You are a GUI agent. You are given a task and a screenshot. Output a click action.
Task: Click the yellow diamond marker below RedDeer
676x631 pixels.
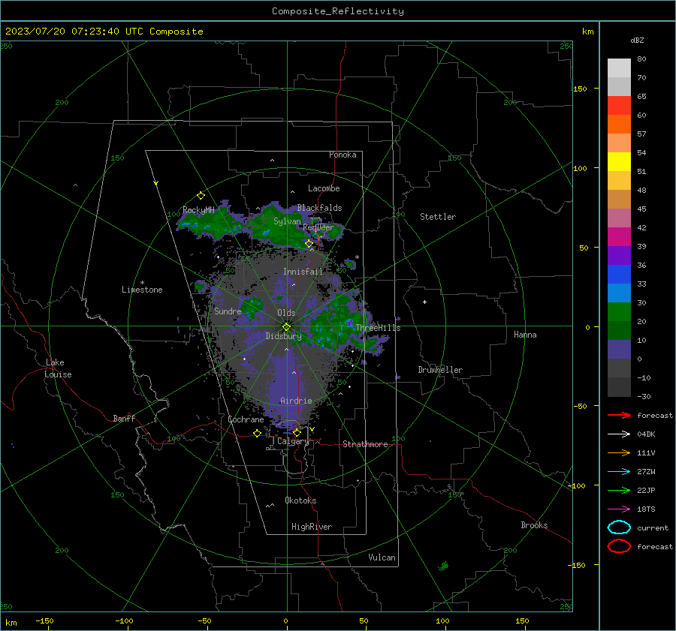309,244
